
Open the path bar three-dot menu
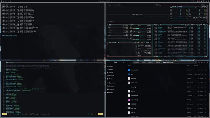click(195, 62)
